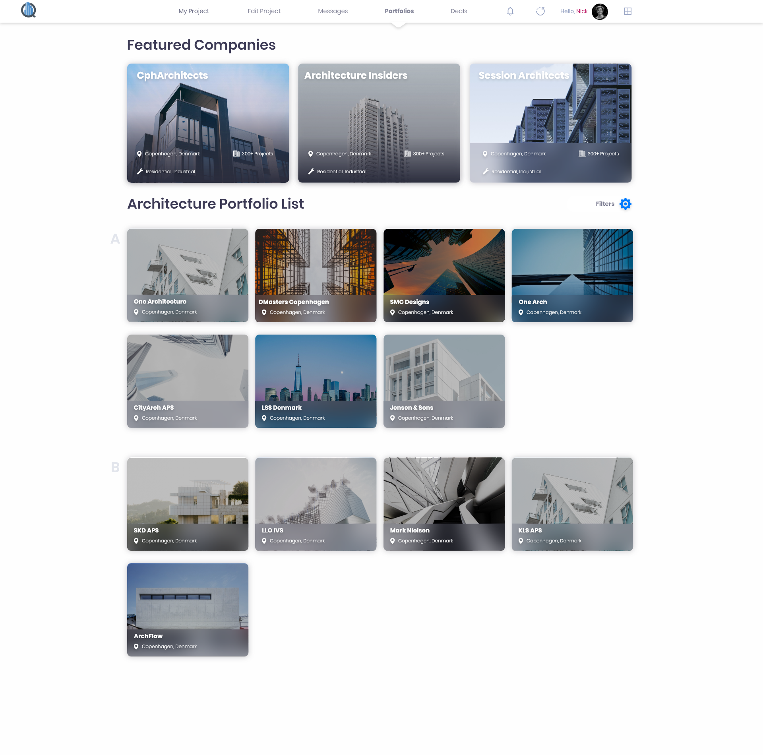Click the Filters text label

click(605, 204)
